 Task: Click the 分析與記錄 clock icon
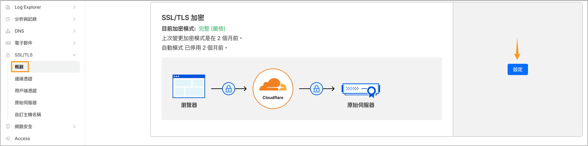tap(8, 19)
